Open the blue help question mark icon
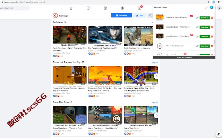The width and height of the screenshot is (222, 138). [x=211, y=8]
